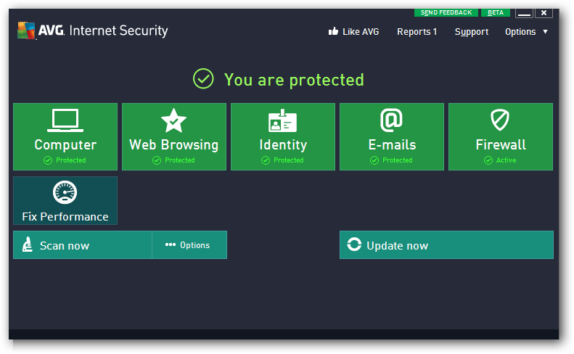
Task: Click the AVG logo in header
Action: [x=28, y=30]
